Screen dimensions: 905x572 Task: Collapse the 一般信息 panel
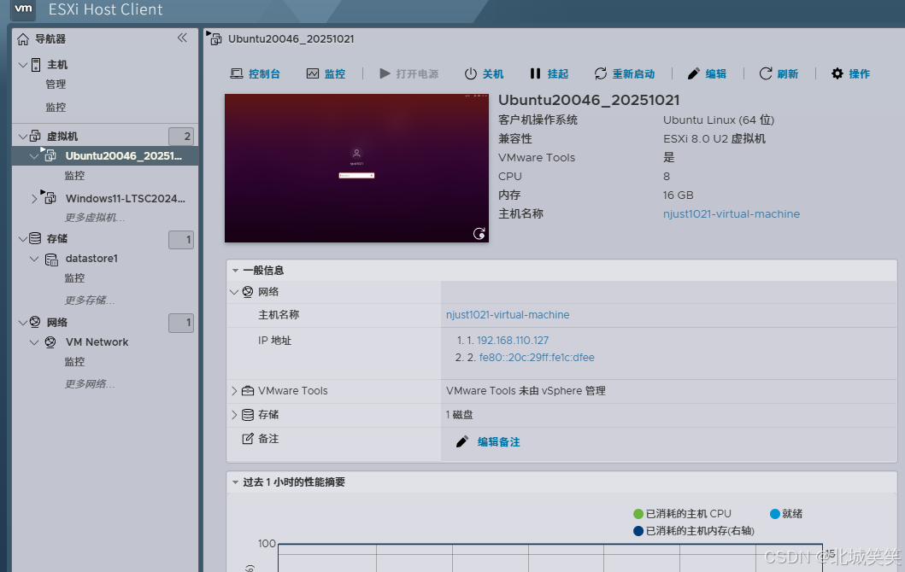pos(236,271)
